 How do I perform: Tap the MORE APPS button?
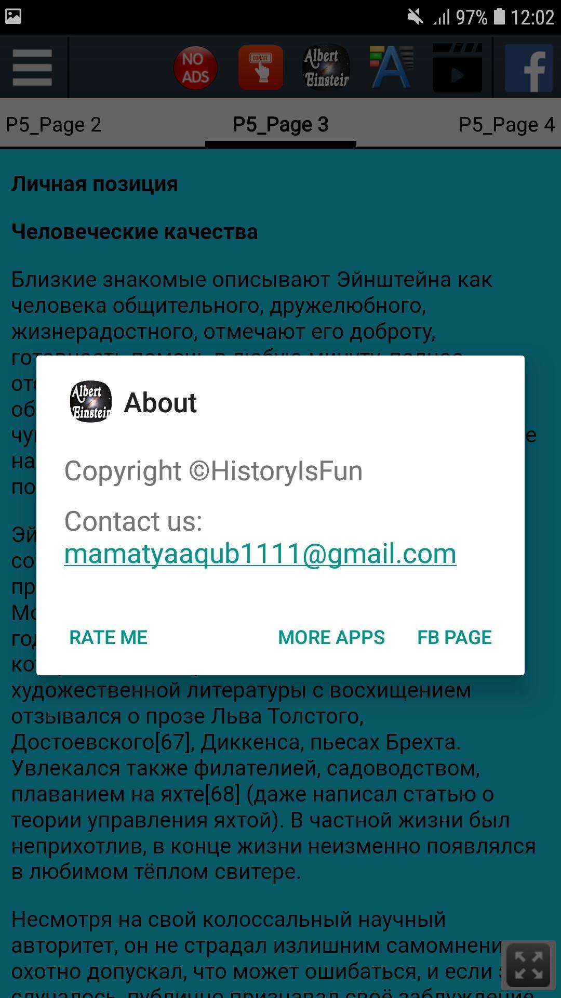331,637
